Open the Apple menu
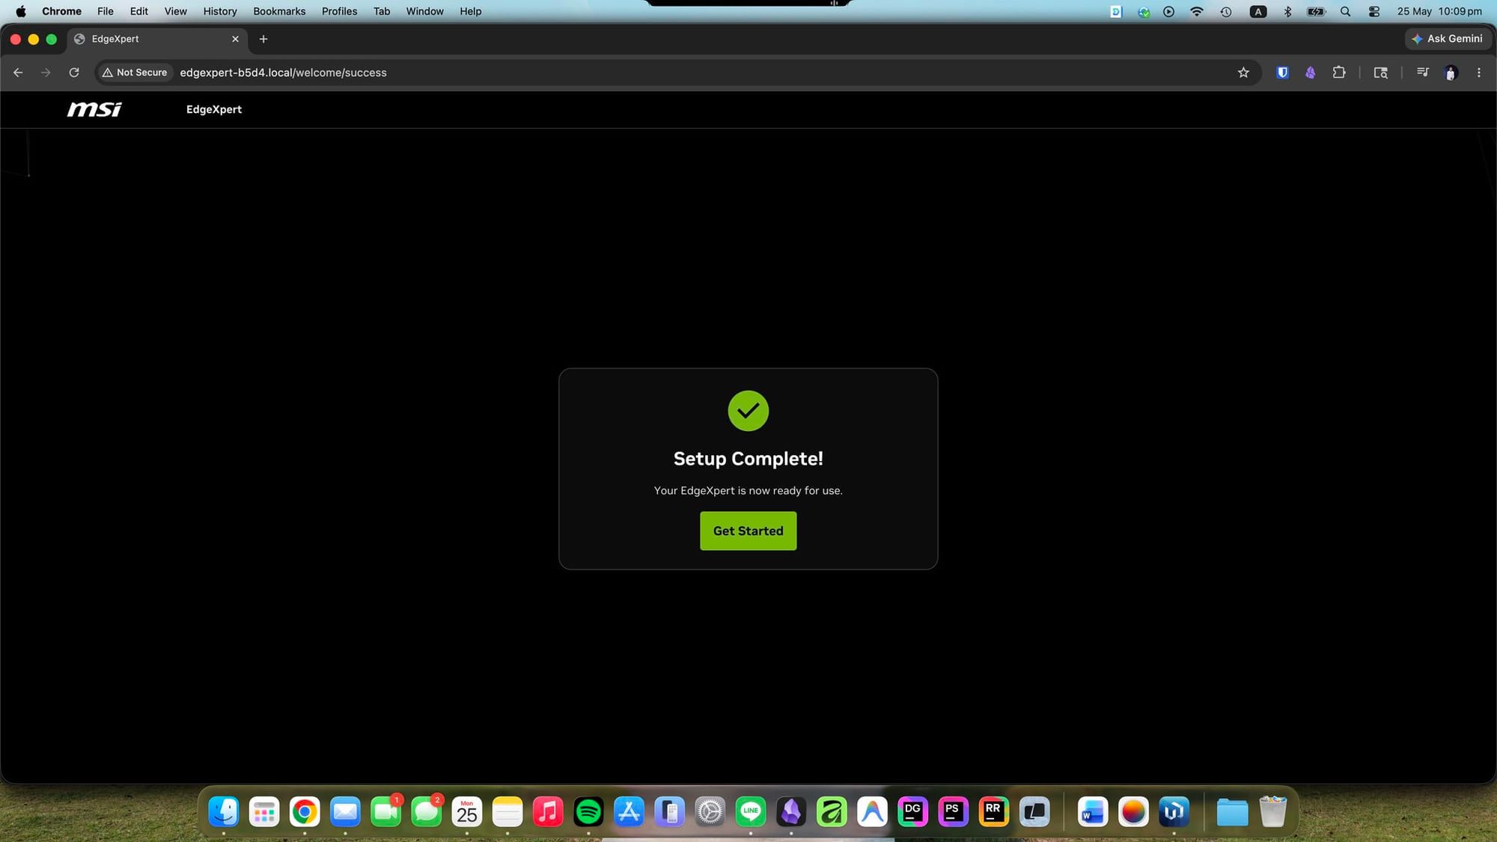 [21, 11]
